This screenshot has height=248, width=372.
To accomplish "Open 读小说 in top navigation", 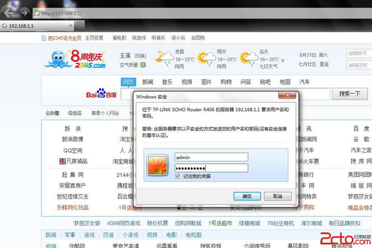I will click(178, 38).
